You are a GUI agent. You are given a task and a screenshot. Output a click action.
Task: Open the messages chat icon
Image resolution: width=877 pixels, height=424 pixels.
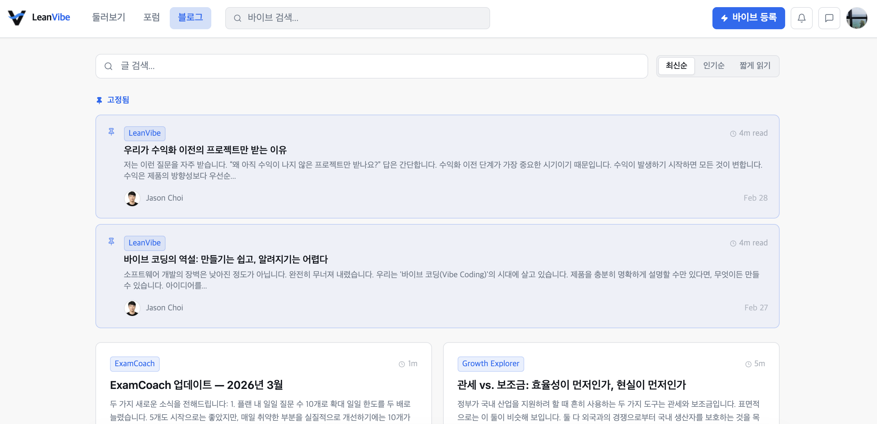point(829,18)
